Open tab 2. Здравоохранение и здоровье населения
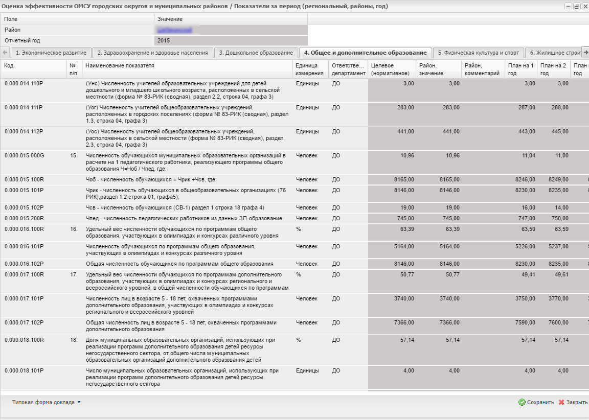This screenshot has width=589, height=420. 152,53
